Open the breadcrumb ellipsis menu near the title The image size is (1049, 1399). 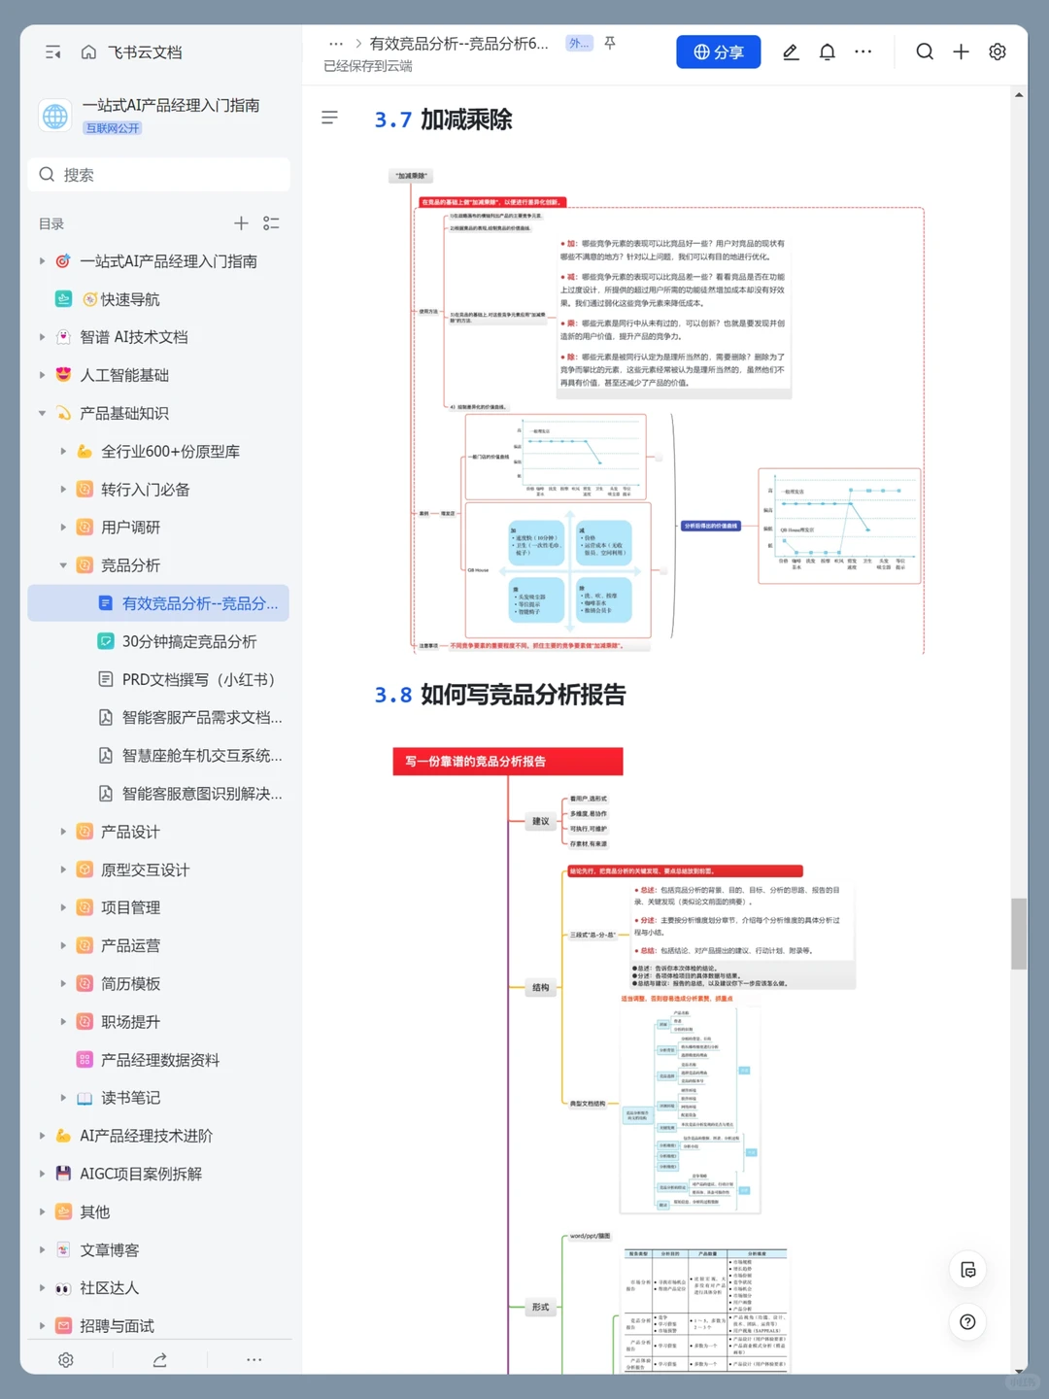336,43
